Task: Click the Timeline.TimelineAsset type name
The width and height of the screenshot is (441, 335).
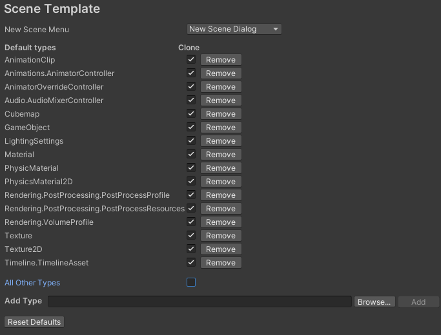Action: point(46,263)
